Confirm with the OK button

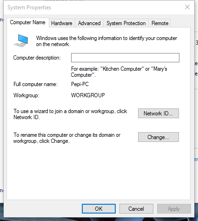point(99,209)
